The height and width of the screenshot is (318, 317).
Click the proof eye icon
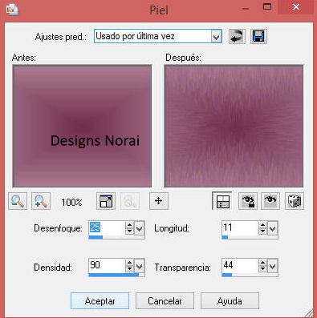270,201
